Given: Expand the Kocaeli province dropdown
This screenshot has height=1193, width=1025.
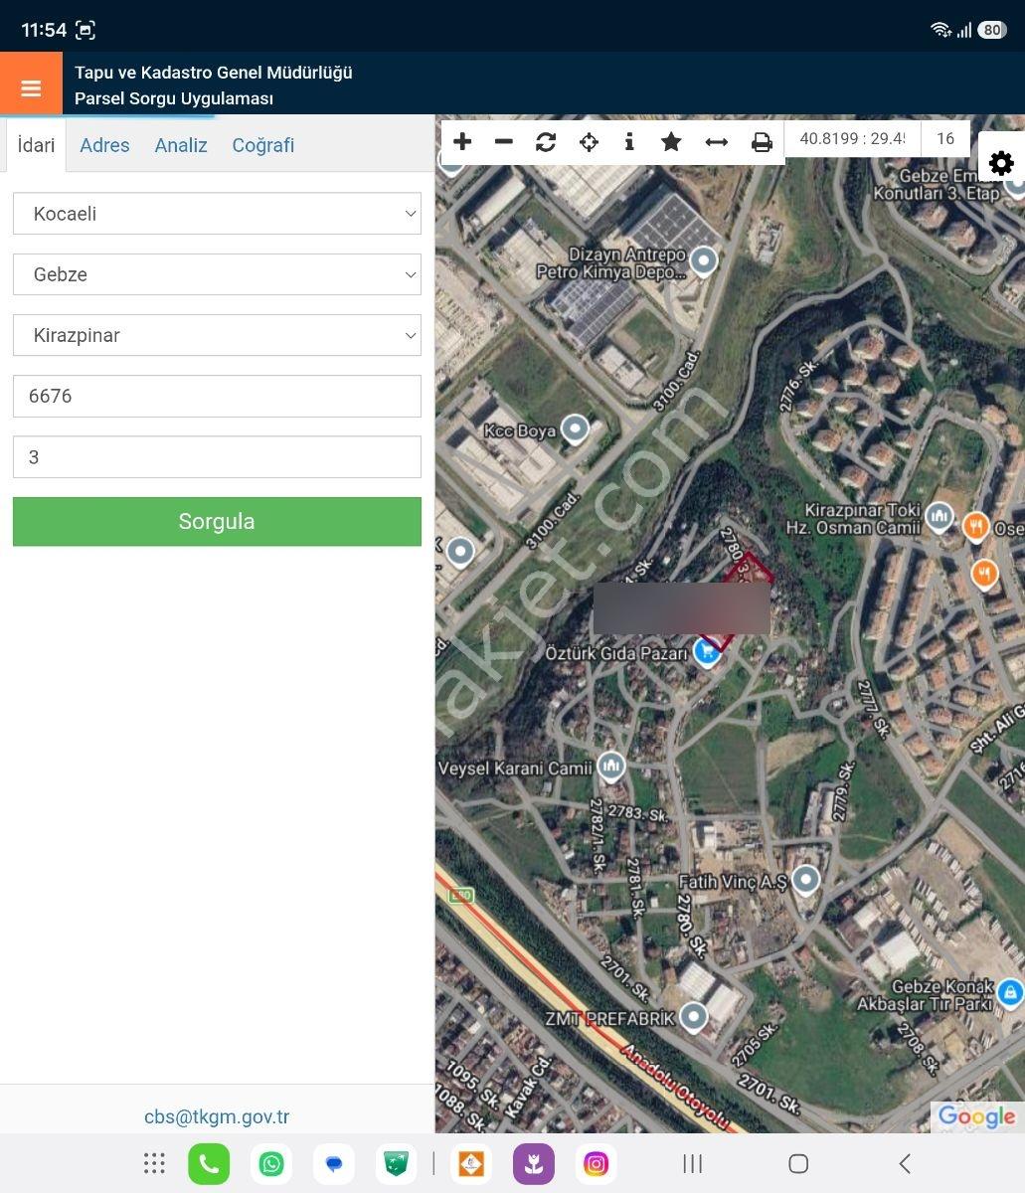Looking at the screenshot, I should pos(217,214).
